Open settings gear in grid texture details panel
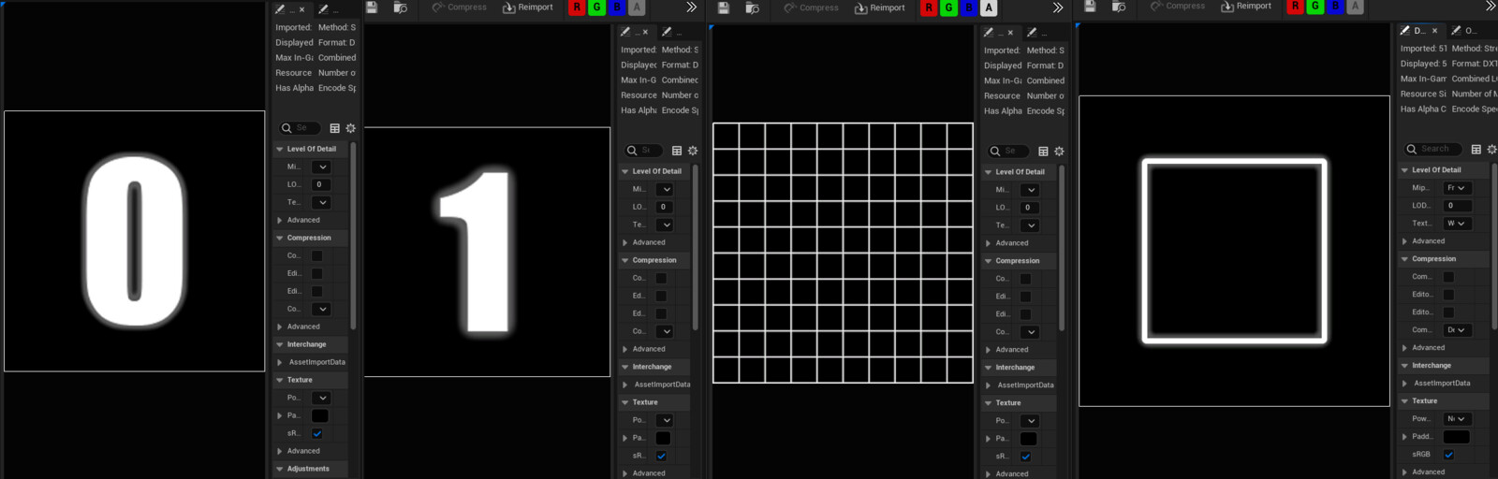Image resolution: width=1498 pixels, height=479 pixels. coord(1059,152)
